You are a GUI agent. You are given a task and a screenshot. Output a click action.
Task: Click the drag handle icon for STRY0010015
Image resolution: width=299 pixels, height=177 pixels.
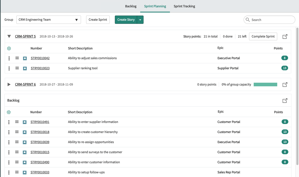[x=17, y=152]
